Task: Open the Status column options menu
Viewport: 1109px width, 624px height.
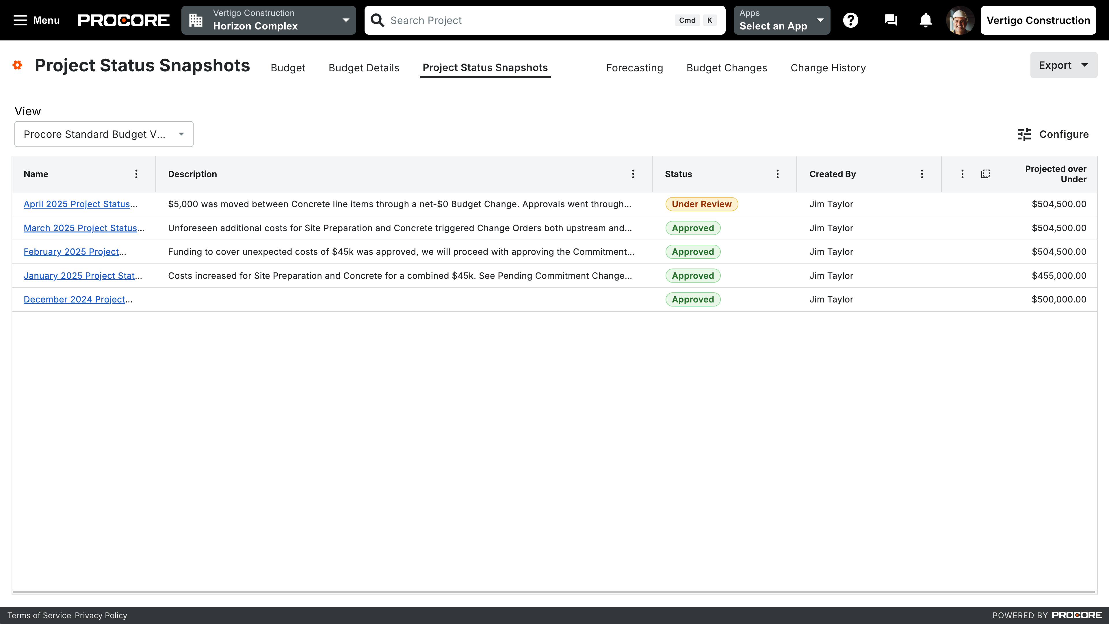Action: point(777,174)
